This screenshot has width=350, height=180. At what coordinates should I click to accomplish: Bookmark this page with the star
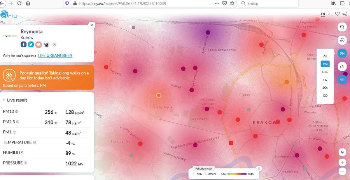(232, 3)
